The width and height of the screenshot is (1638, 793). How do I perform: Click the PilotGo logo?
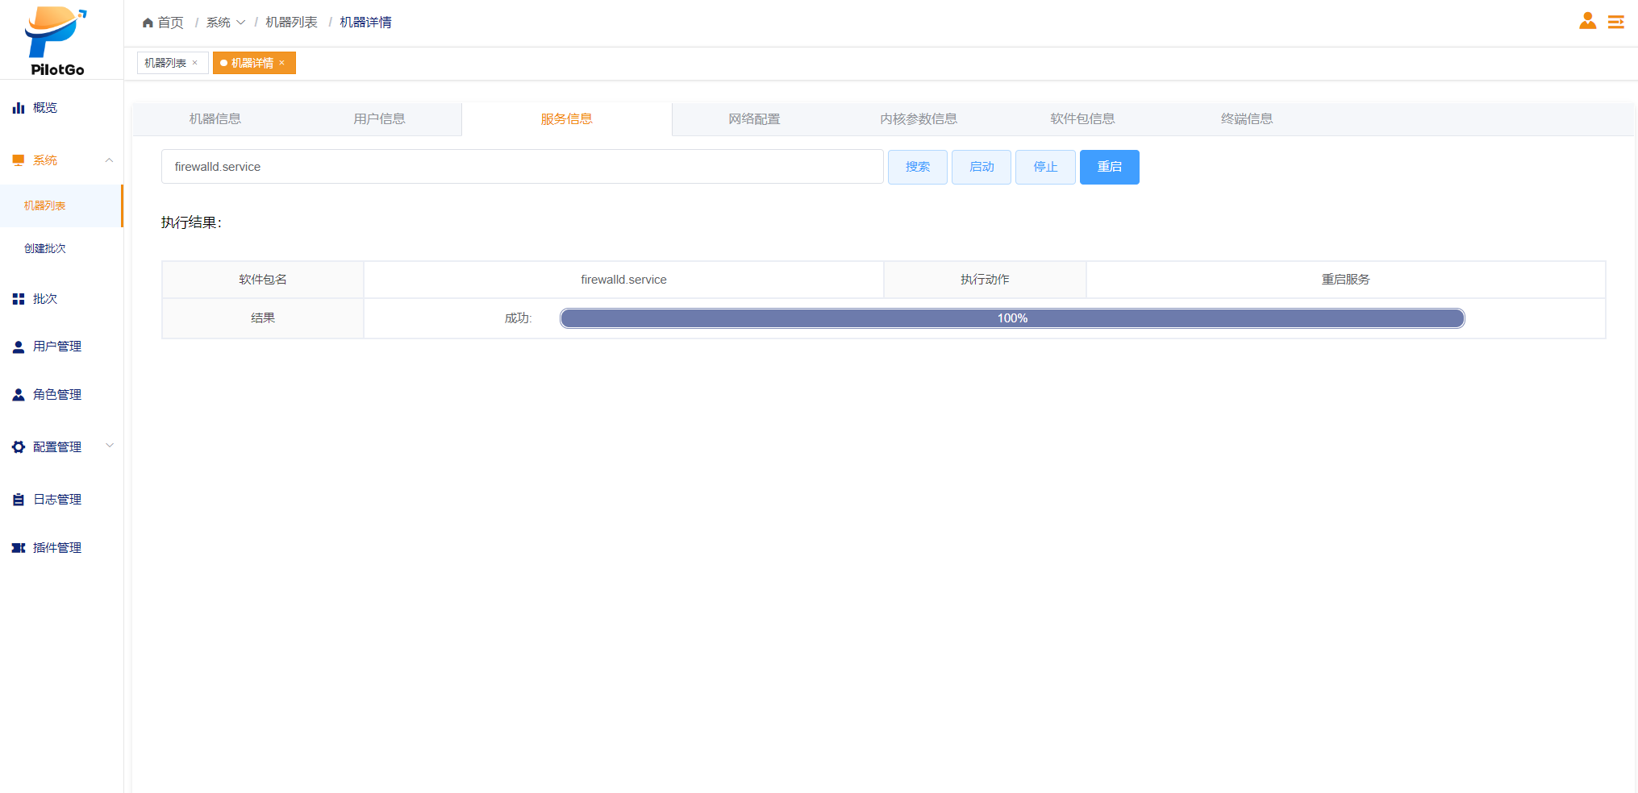[x=56, y=40]
